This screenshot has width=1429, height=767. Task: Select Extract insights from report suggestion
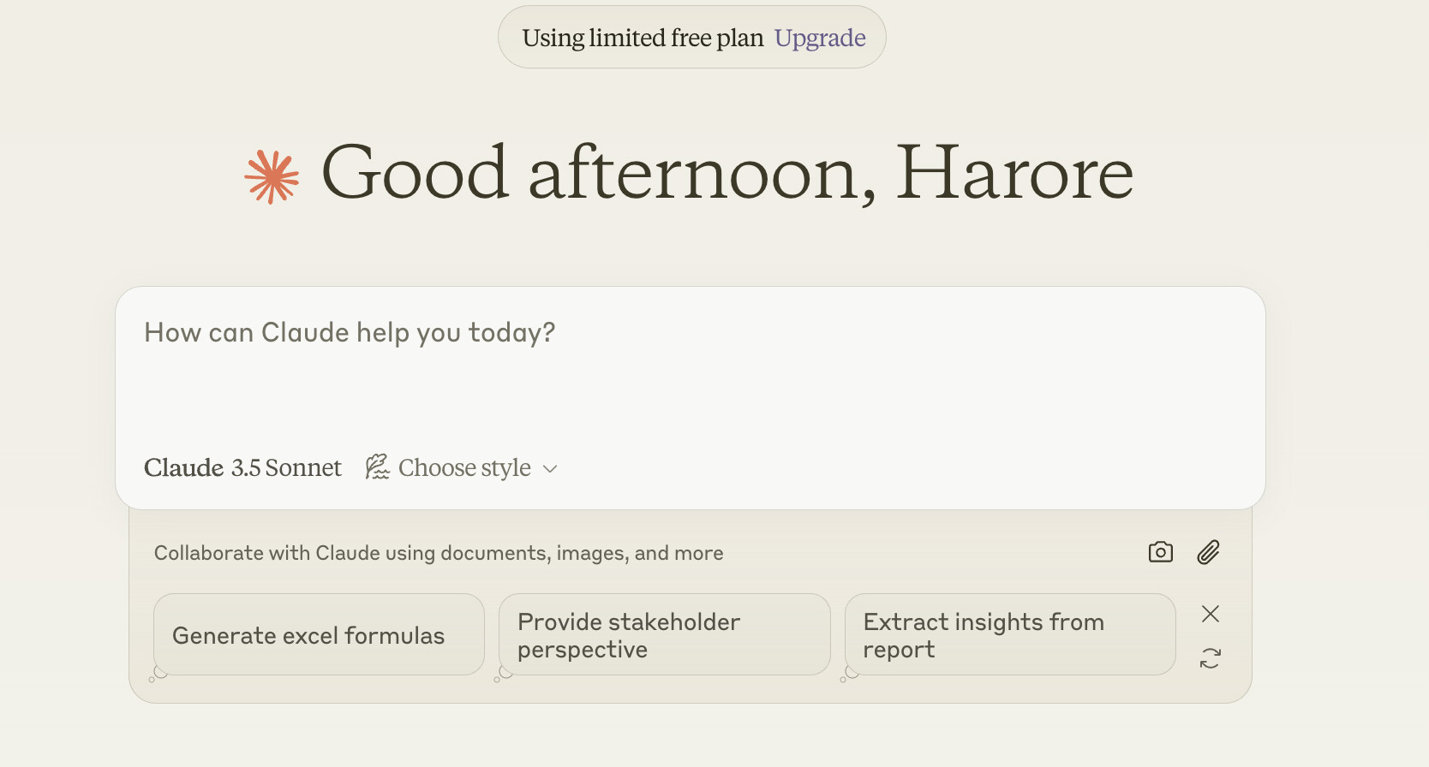point(1010,634)
